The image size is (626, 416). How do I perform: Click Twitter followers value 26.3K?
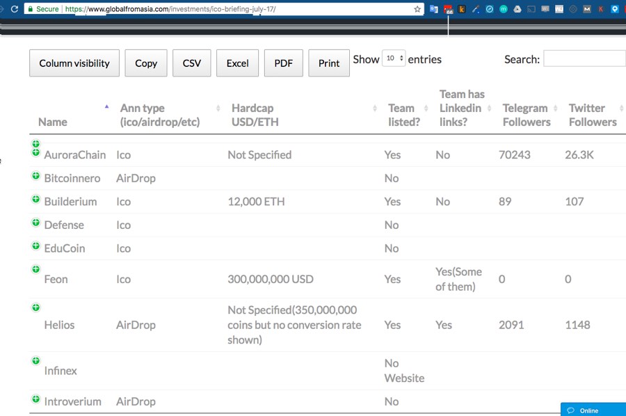(x=579, y=155)
